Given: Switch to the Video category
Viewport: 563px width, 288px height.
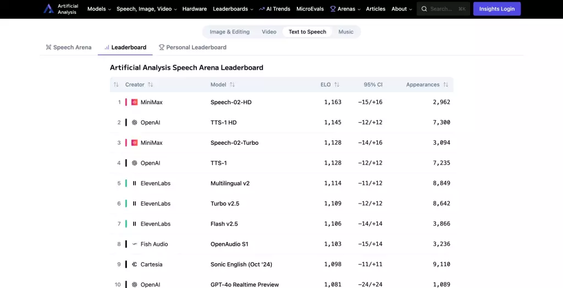Looking at the screenshot, I should pos(269,32).
